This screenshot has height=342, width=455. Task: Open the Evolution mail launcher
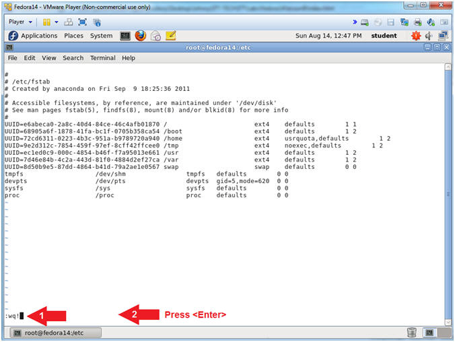156,36
